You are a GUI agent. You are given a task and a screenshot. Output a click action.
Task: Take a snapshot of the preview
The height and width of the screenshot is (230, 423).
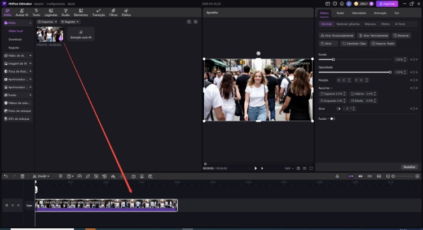[x=298, y=168]
